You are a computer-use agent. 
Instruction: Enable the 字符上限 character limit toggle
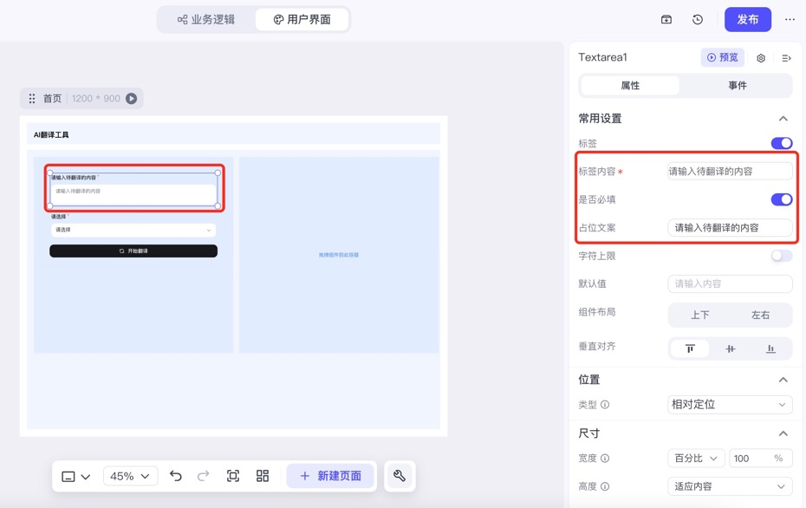point(779,255)
